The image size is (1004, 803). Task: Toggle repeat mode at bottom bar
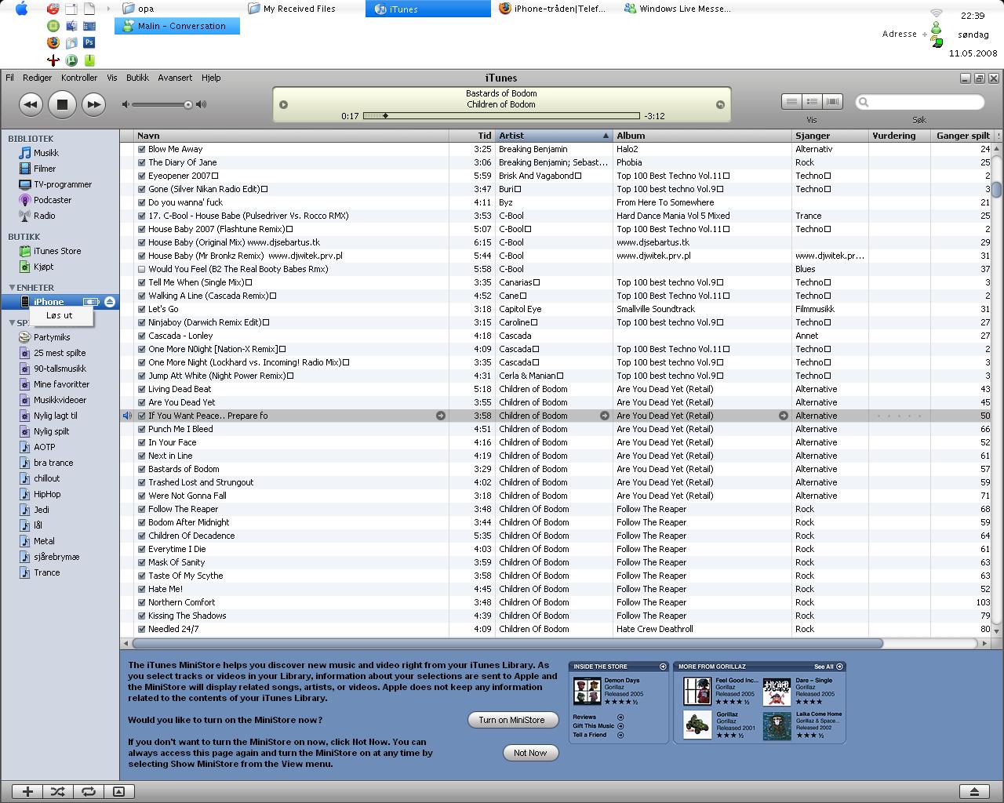(88, 792)
